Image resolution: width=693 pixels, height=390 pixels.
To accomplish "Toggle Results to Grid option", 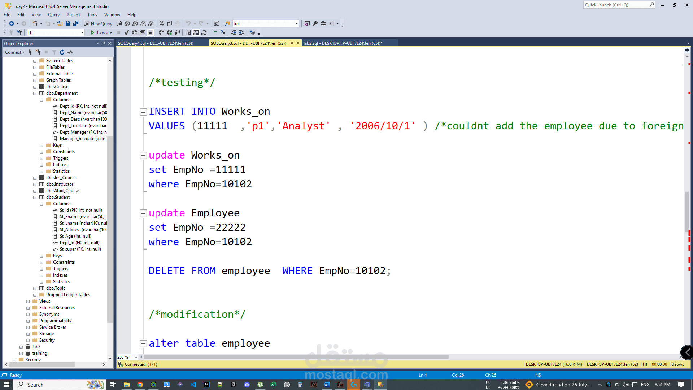I will pos(196,32).
